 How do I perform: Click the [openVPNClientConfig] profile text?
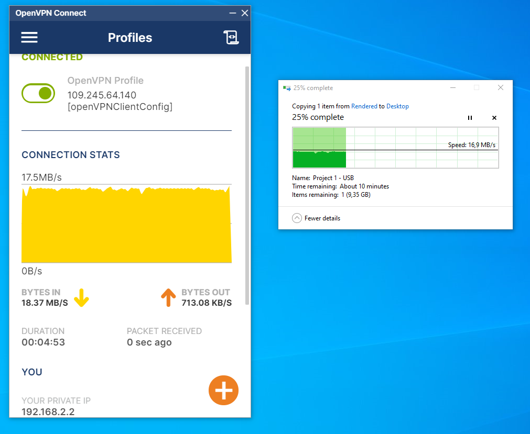[120, 107]
